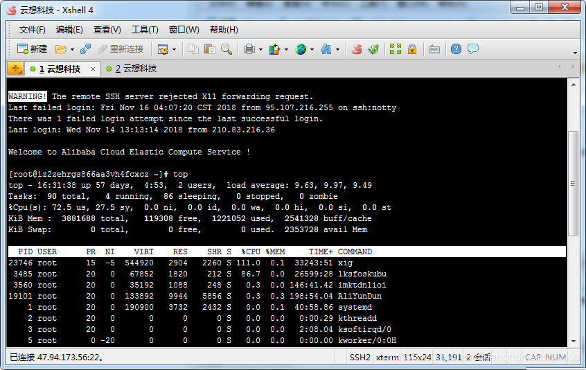The height and width of the screenshot is (370, 586).
Task: Click the IP address 95.107.216.255
Action: pos(299,107)
